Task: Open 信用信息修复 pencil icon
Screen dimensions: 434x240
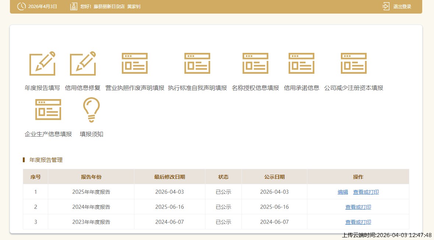Action: coord(83,63)
